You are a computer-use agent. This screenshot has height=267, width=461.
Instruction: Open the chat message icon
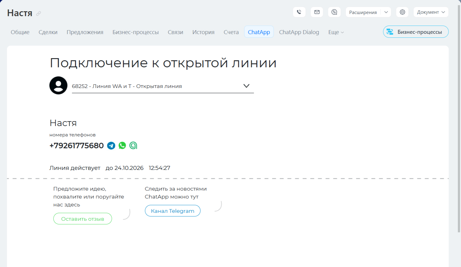pos(334,12)
